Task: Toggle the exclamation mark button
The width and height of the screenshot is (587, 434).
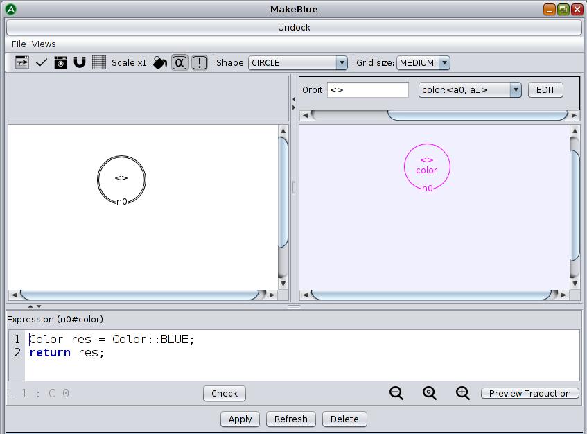Action: pos(200,62)
